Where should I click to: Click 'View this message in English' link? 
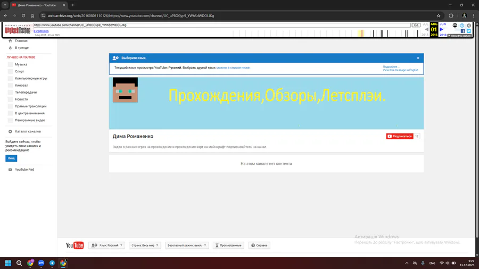400,70
